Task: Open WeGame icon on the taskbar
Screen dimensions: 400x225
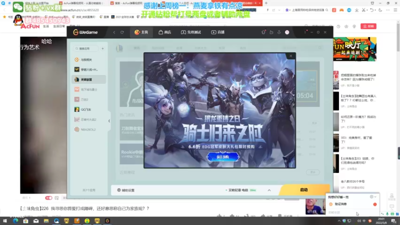Action: tap(107, 221)
